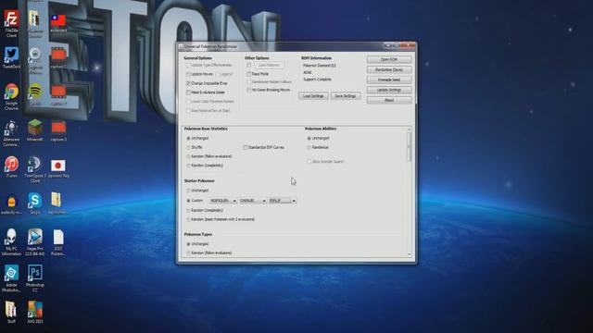Click the settings panel scroll-down arrow
Screen dimensions: 593x333
409,254
